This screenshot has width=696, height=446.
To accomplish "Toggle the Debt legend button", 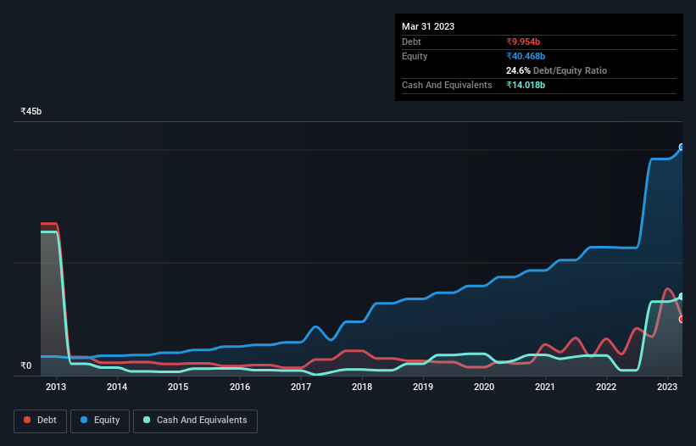I will tap(42, 421).
